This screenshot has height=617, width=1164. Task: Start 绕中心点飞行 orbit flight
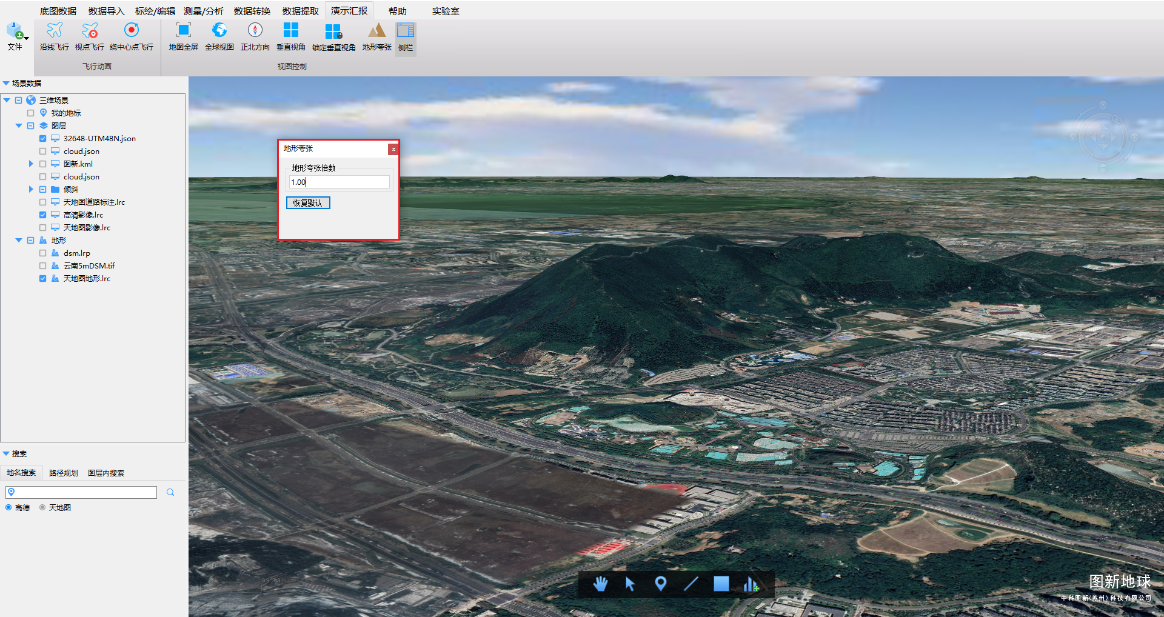click(x=132, y=36)
